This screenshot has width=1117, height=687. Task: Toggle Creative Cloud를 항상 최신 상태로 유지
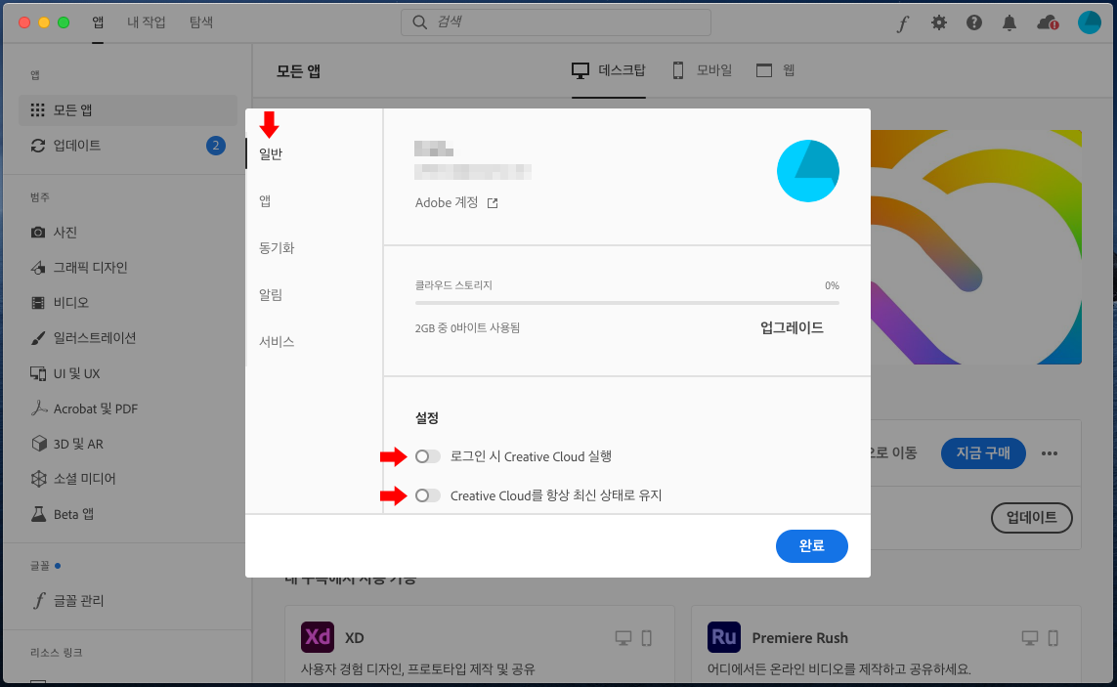tap(427, 495)
